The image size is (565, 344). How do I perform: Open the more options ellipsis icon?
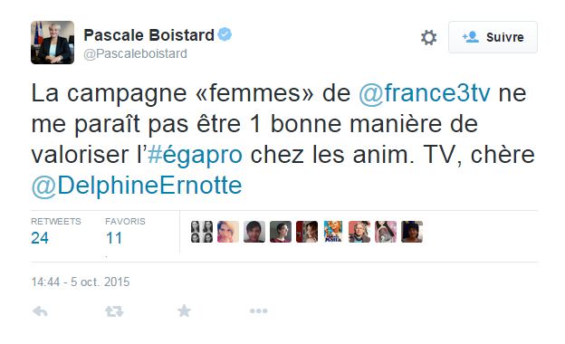[258, 311]
